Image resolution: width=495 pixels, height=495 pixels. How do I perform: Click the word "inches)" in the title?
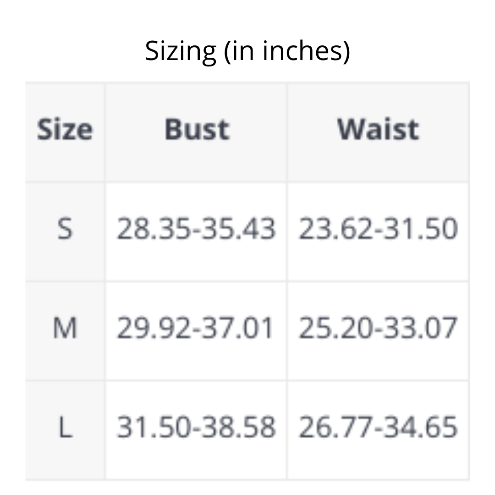[306, 50]
